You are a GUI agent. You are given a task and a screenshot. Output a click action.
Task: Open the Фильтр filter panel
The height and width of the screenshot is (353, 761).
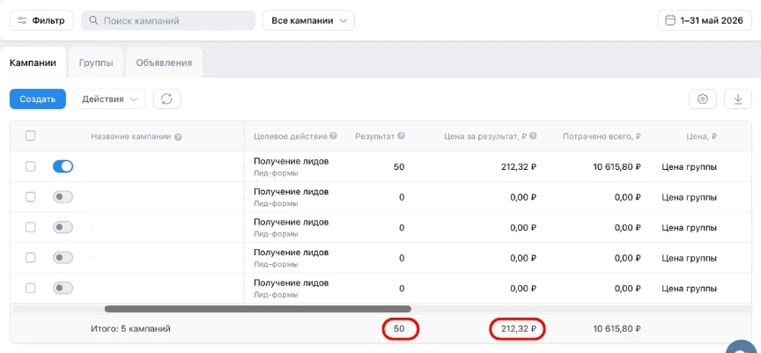(41, 21)
